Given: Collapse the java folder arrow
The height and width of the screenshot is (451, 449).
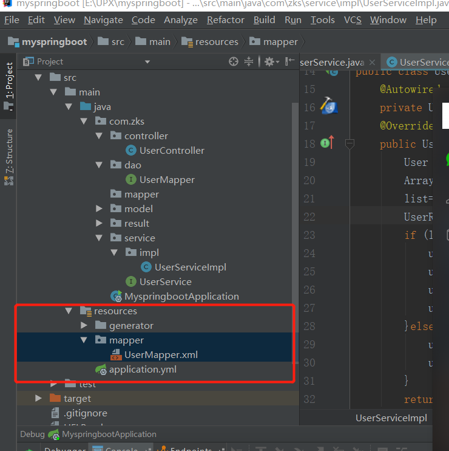Looking at the screenshot, I should pyautogui.click(x=69, y=107).
